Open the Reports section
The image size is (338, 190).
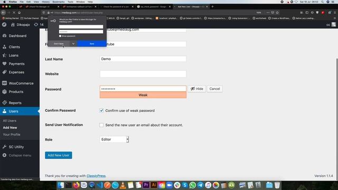point(15,103)
